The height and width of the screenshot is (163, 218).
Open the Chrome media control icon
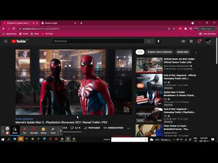point(191,29)
